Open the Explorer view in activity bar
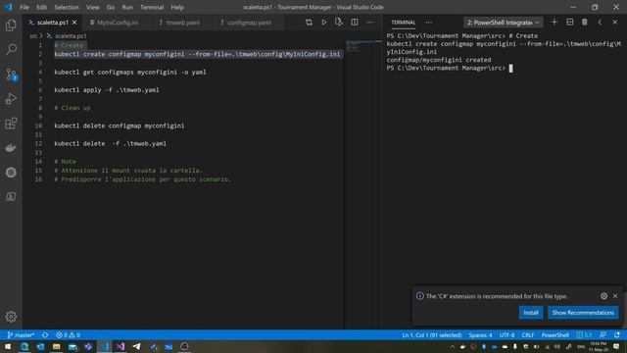The width and height of the screenshot is (627, 353). [x=11, y=25]
